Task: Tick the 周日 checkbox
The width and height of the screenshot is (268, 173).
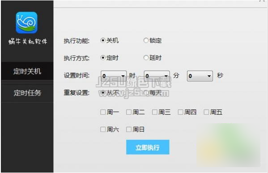Action: [x=129, y=130]
